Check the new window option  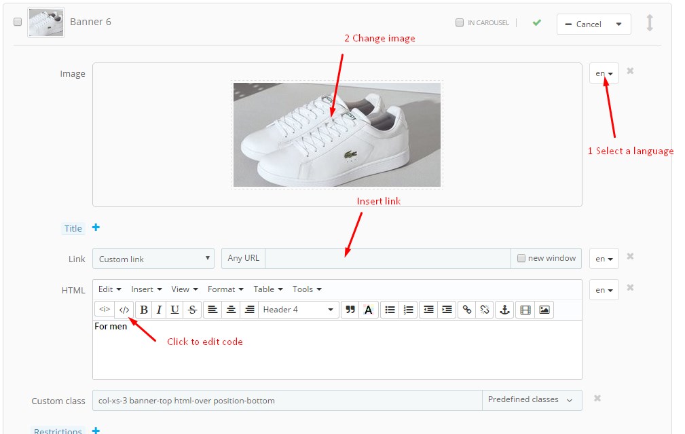coord(521,258)
